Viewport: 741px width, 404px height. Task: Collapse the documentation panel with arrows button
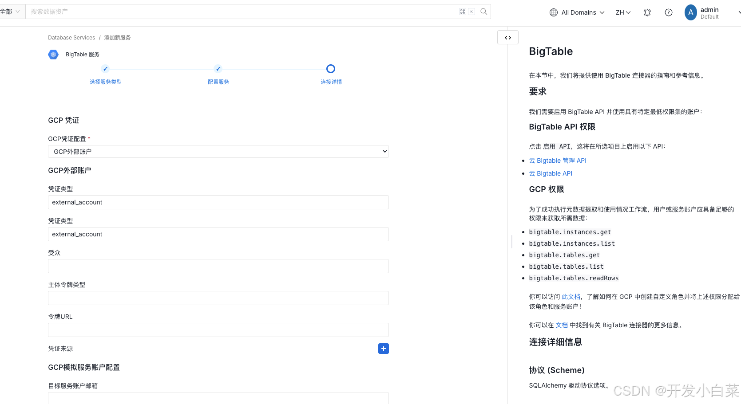(x=507, y=38)
